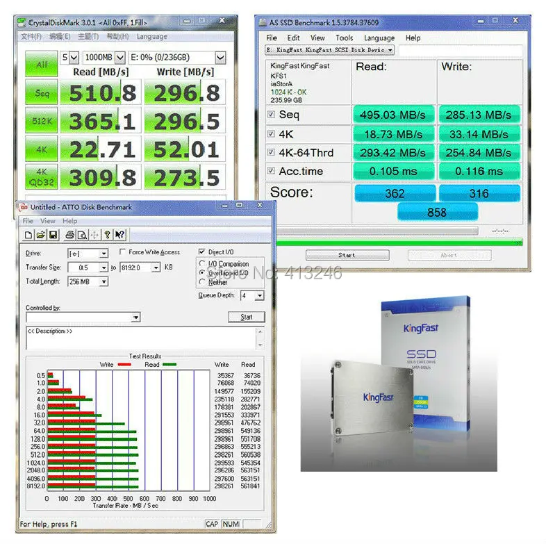The width and height of the screenshot is (546, 544).
Task: Click the Seq read value 510.8
Action: tap(101, 92)
